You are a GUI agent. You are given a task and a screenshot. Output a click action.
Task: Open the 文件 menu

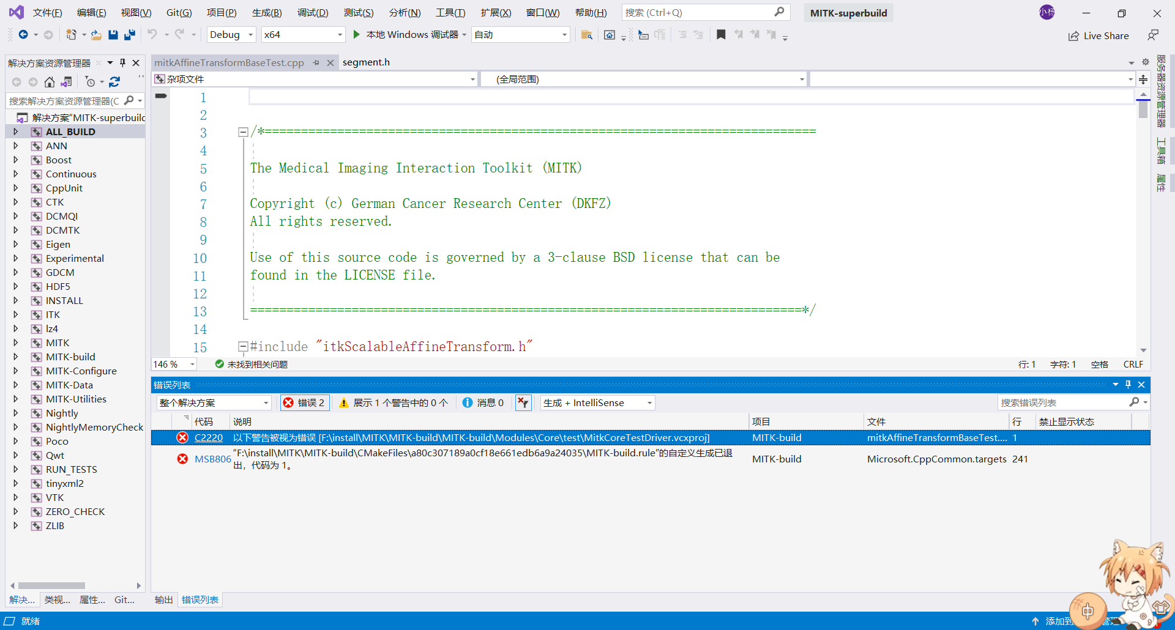coord(48,12)
